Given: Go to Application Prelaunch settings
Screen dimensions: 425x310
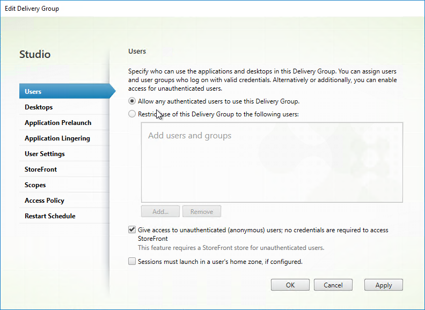Looking at the screenshot, I should coord(64,123).
